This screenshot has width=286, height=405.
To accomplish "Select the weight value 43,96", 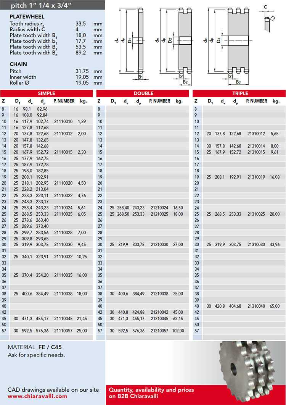I will tap(275, 244).
